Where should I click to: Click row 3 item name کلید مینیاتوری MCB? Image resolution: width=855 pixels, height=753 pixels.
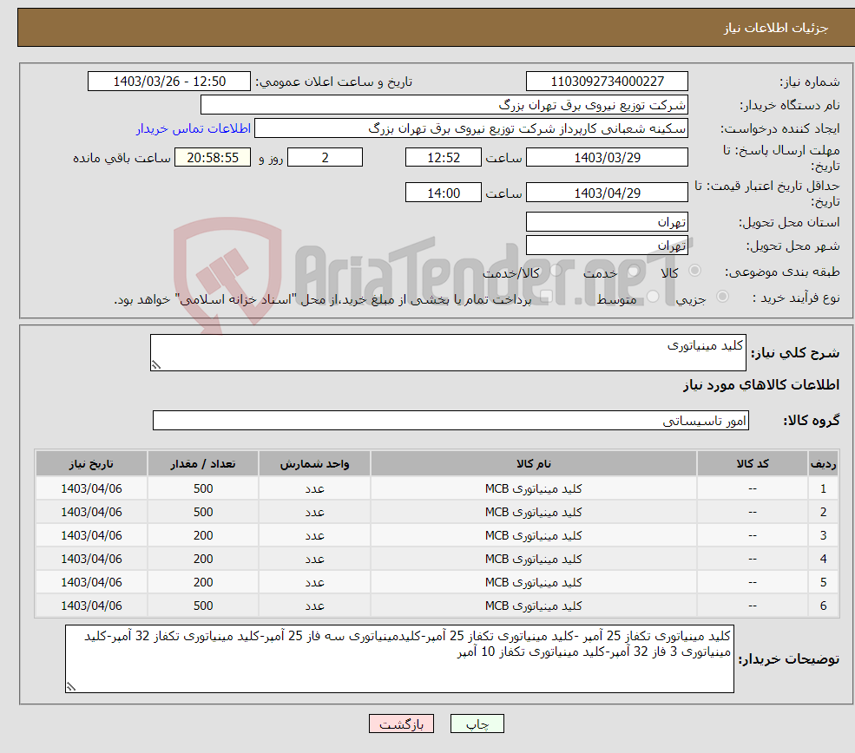pos(534,535)
